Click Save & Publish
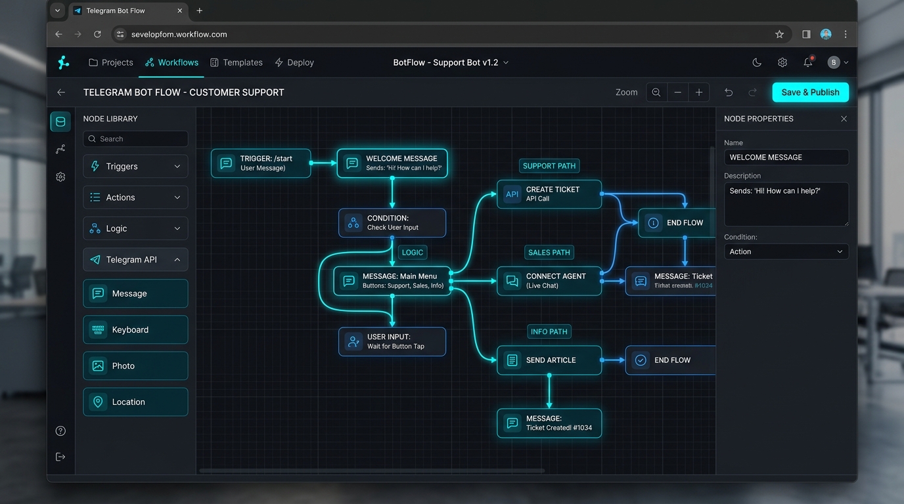Screen dimensions: 904x504 pos(810,93)
